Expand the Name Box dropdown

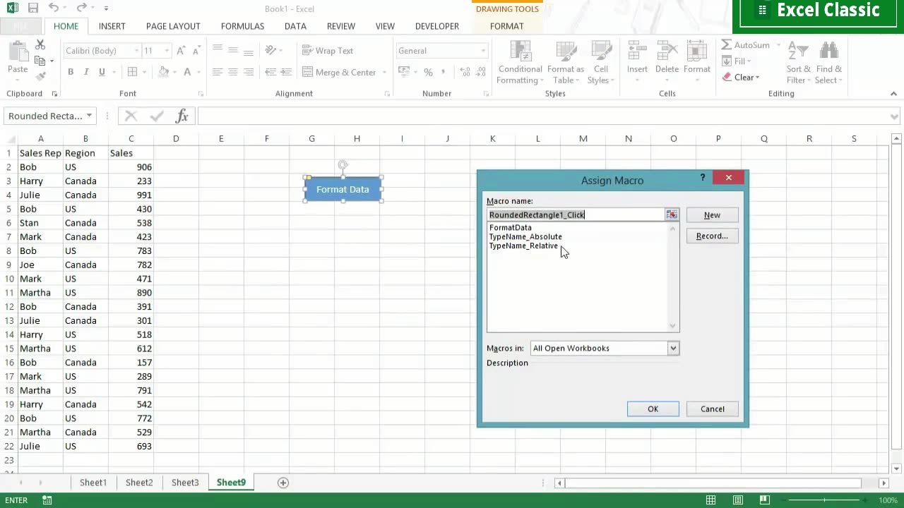(89, 116)
